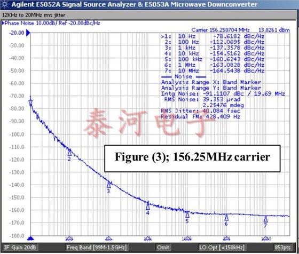The image size is (299, 254).
Task: Select marker 5 triangle at 100 kHz
Action: pos(187,215)
